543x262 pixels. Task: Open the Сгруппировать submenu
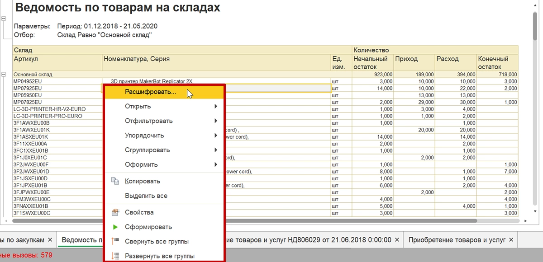164,150
